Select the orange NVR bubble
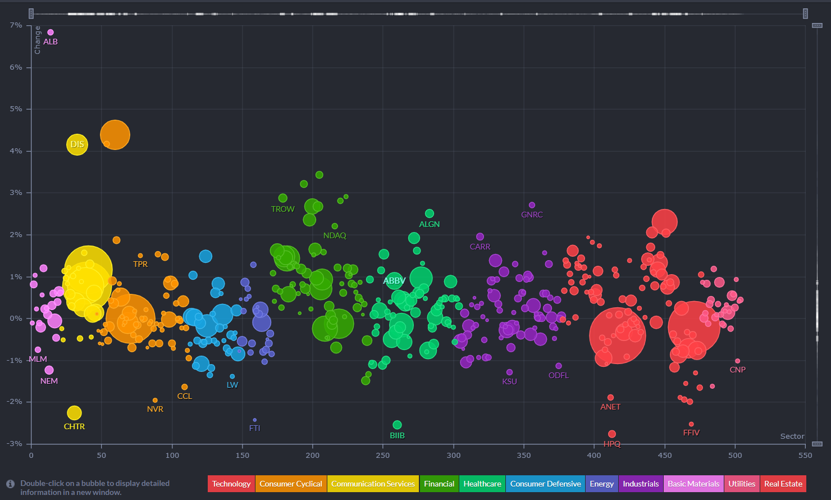The image size is (831, 500). (155, 401)
